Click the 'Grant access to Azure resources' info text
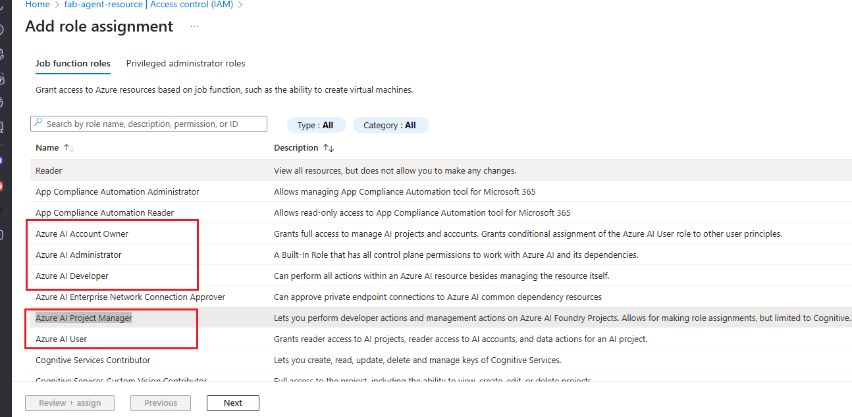 225,89
